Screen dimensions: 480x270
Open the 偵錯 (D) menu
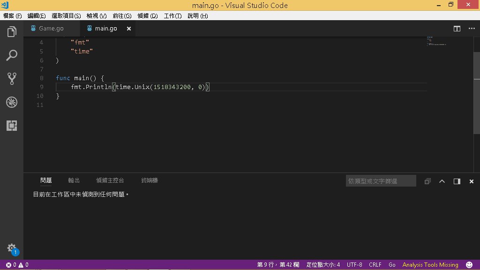tap(148, 16)
